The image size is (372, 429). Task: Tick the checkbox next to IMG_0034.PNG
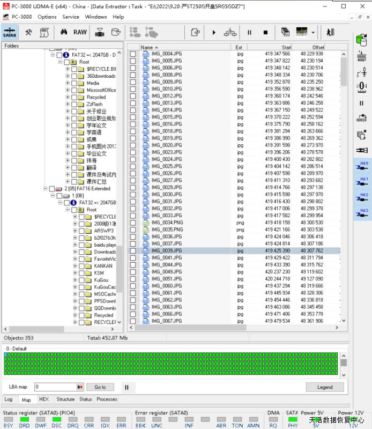click(133, 223)
